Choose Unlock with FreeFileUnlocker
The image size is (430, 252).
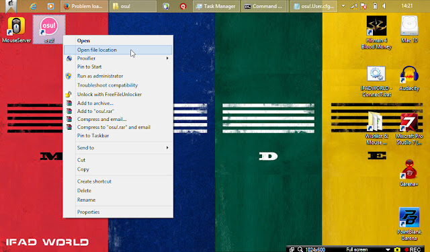(x=118, y=94)
